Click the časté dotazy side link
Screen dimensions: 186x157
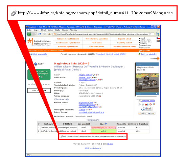tap(145, 47)
